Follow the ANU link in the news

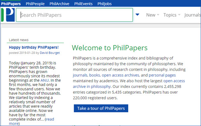45,80
